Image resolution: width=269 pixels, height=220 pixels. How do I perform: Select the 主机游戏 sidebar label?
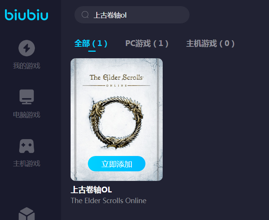26,164
